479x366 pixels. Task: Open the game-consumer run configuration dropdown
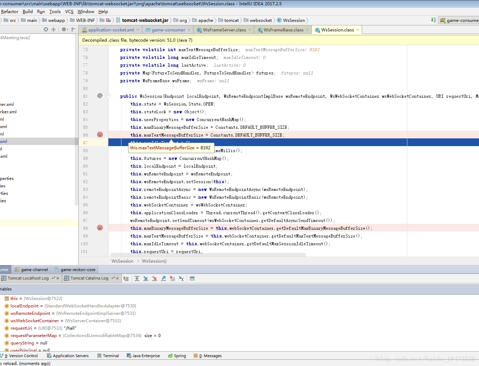[459, 20]
